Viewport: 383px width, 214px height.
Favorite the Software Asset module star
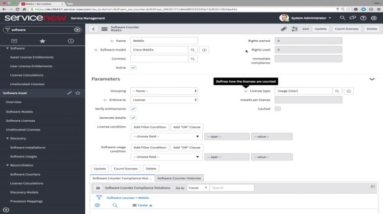[x=78, y=93]
